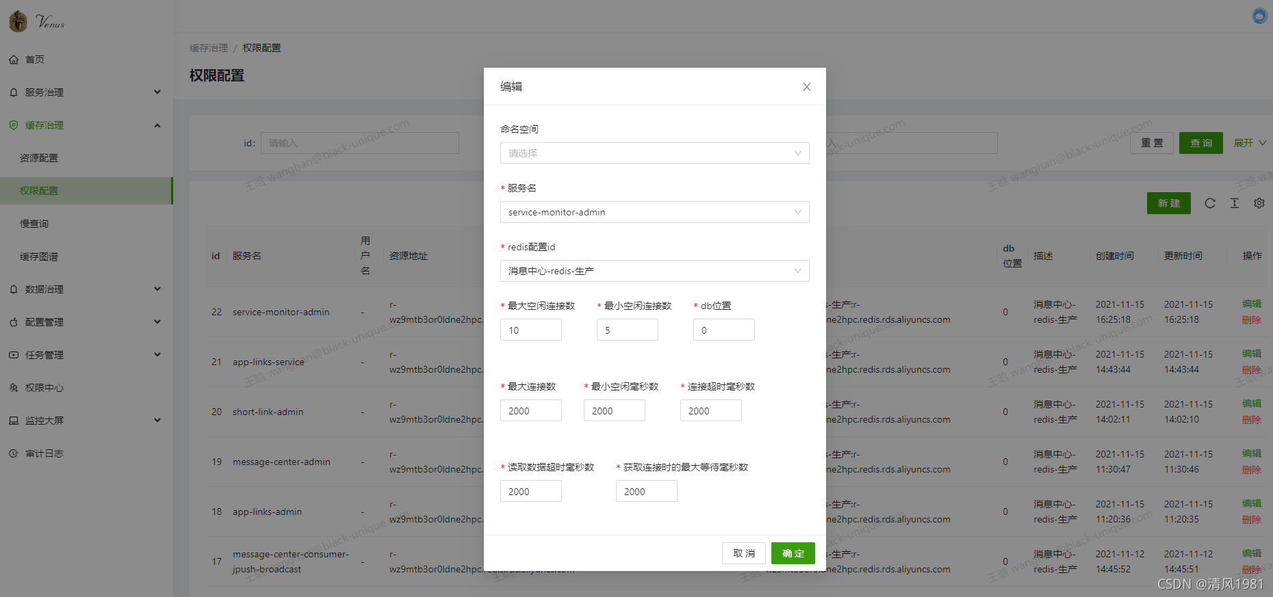Click the icon beside 配置管理
The height and width of the screenshot is (597, 1273).
tap(14, 322)
